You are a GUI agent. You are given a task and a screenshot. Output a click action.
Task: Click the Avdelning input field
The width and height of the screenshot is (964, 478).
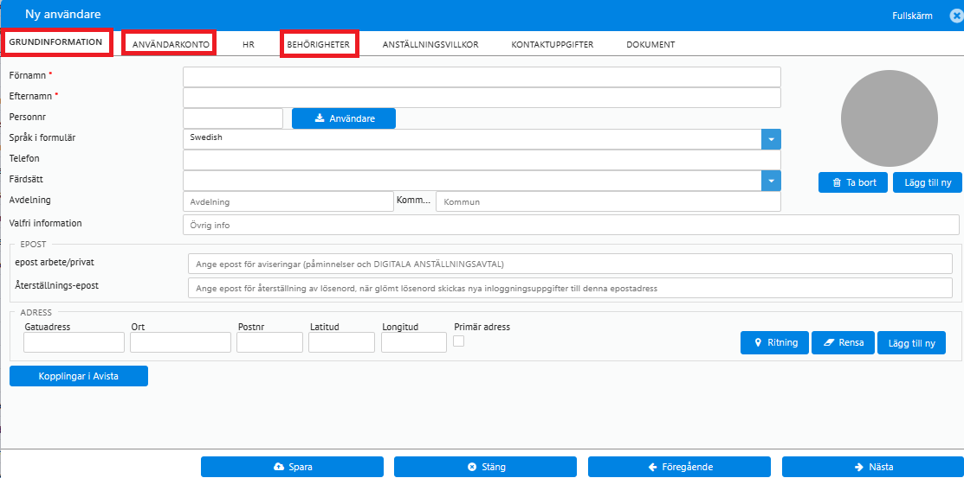(x=288, y=201)
